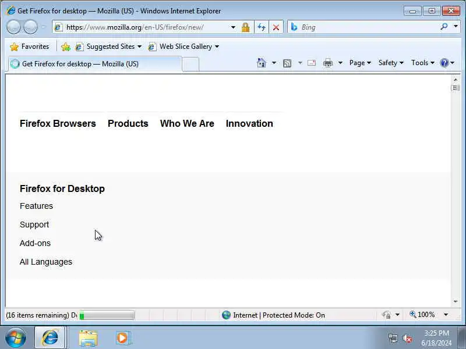Click the search magnifier icon
466x349 pixels.
click(444, 27)
